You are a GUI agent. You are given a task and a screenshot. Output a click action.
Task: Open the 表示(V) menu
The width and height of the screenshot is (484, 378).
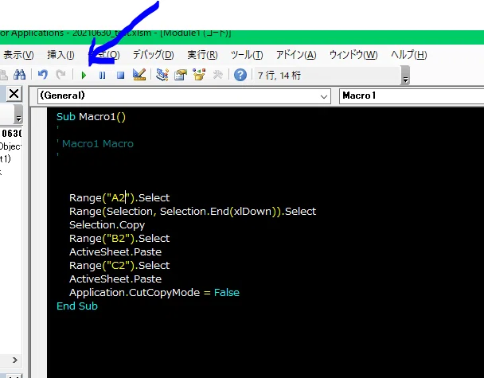click(18, 55)
